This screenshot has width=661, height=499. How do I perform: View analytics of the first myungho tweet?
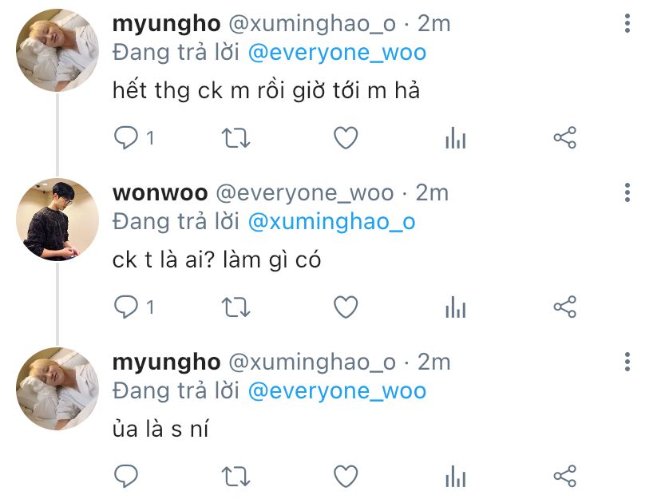click(455, 138)
